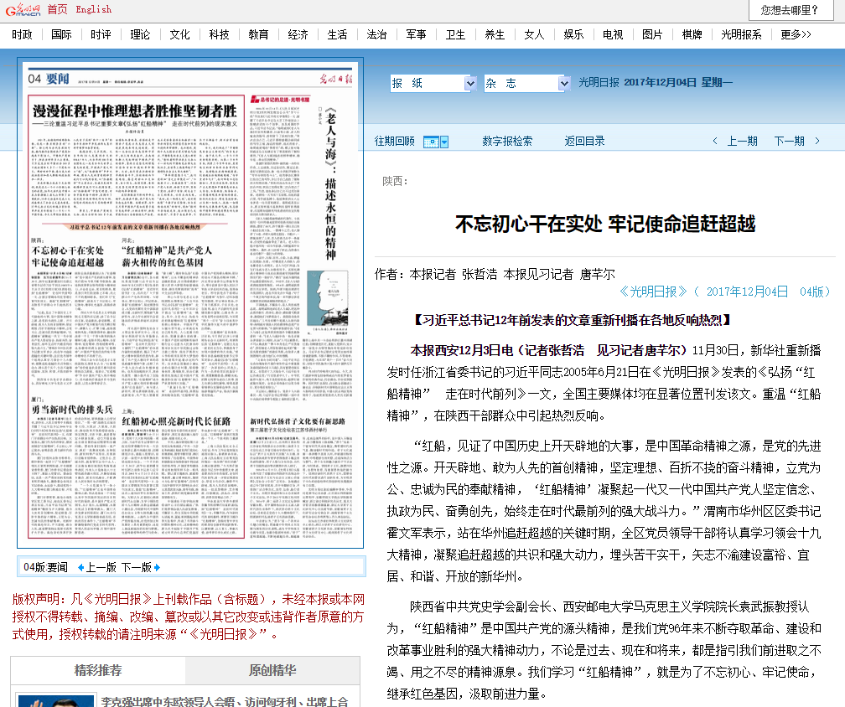Go to 下一期 next issue

tap(790, 141)
